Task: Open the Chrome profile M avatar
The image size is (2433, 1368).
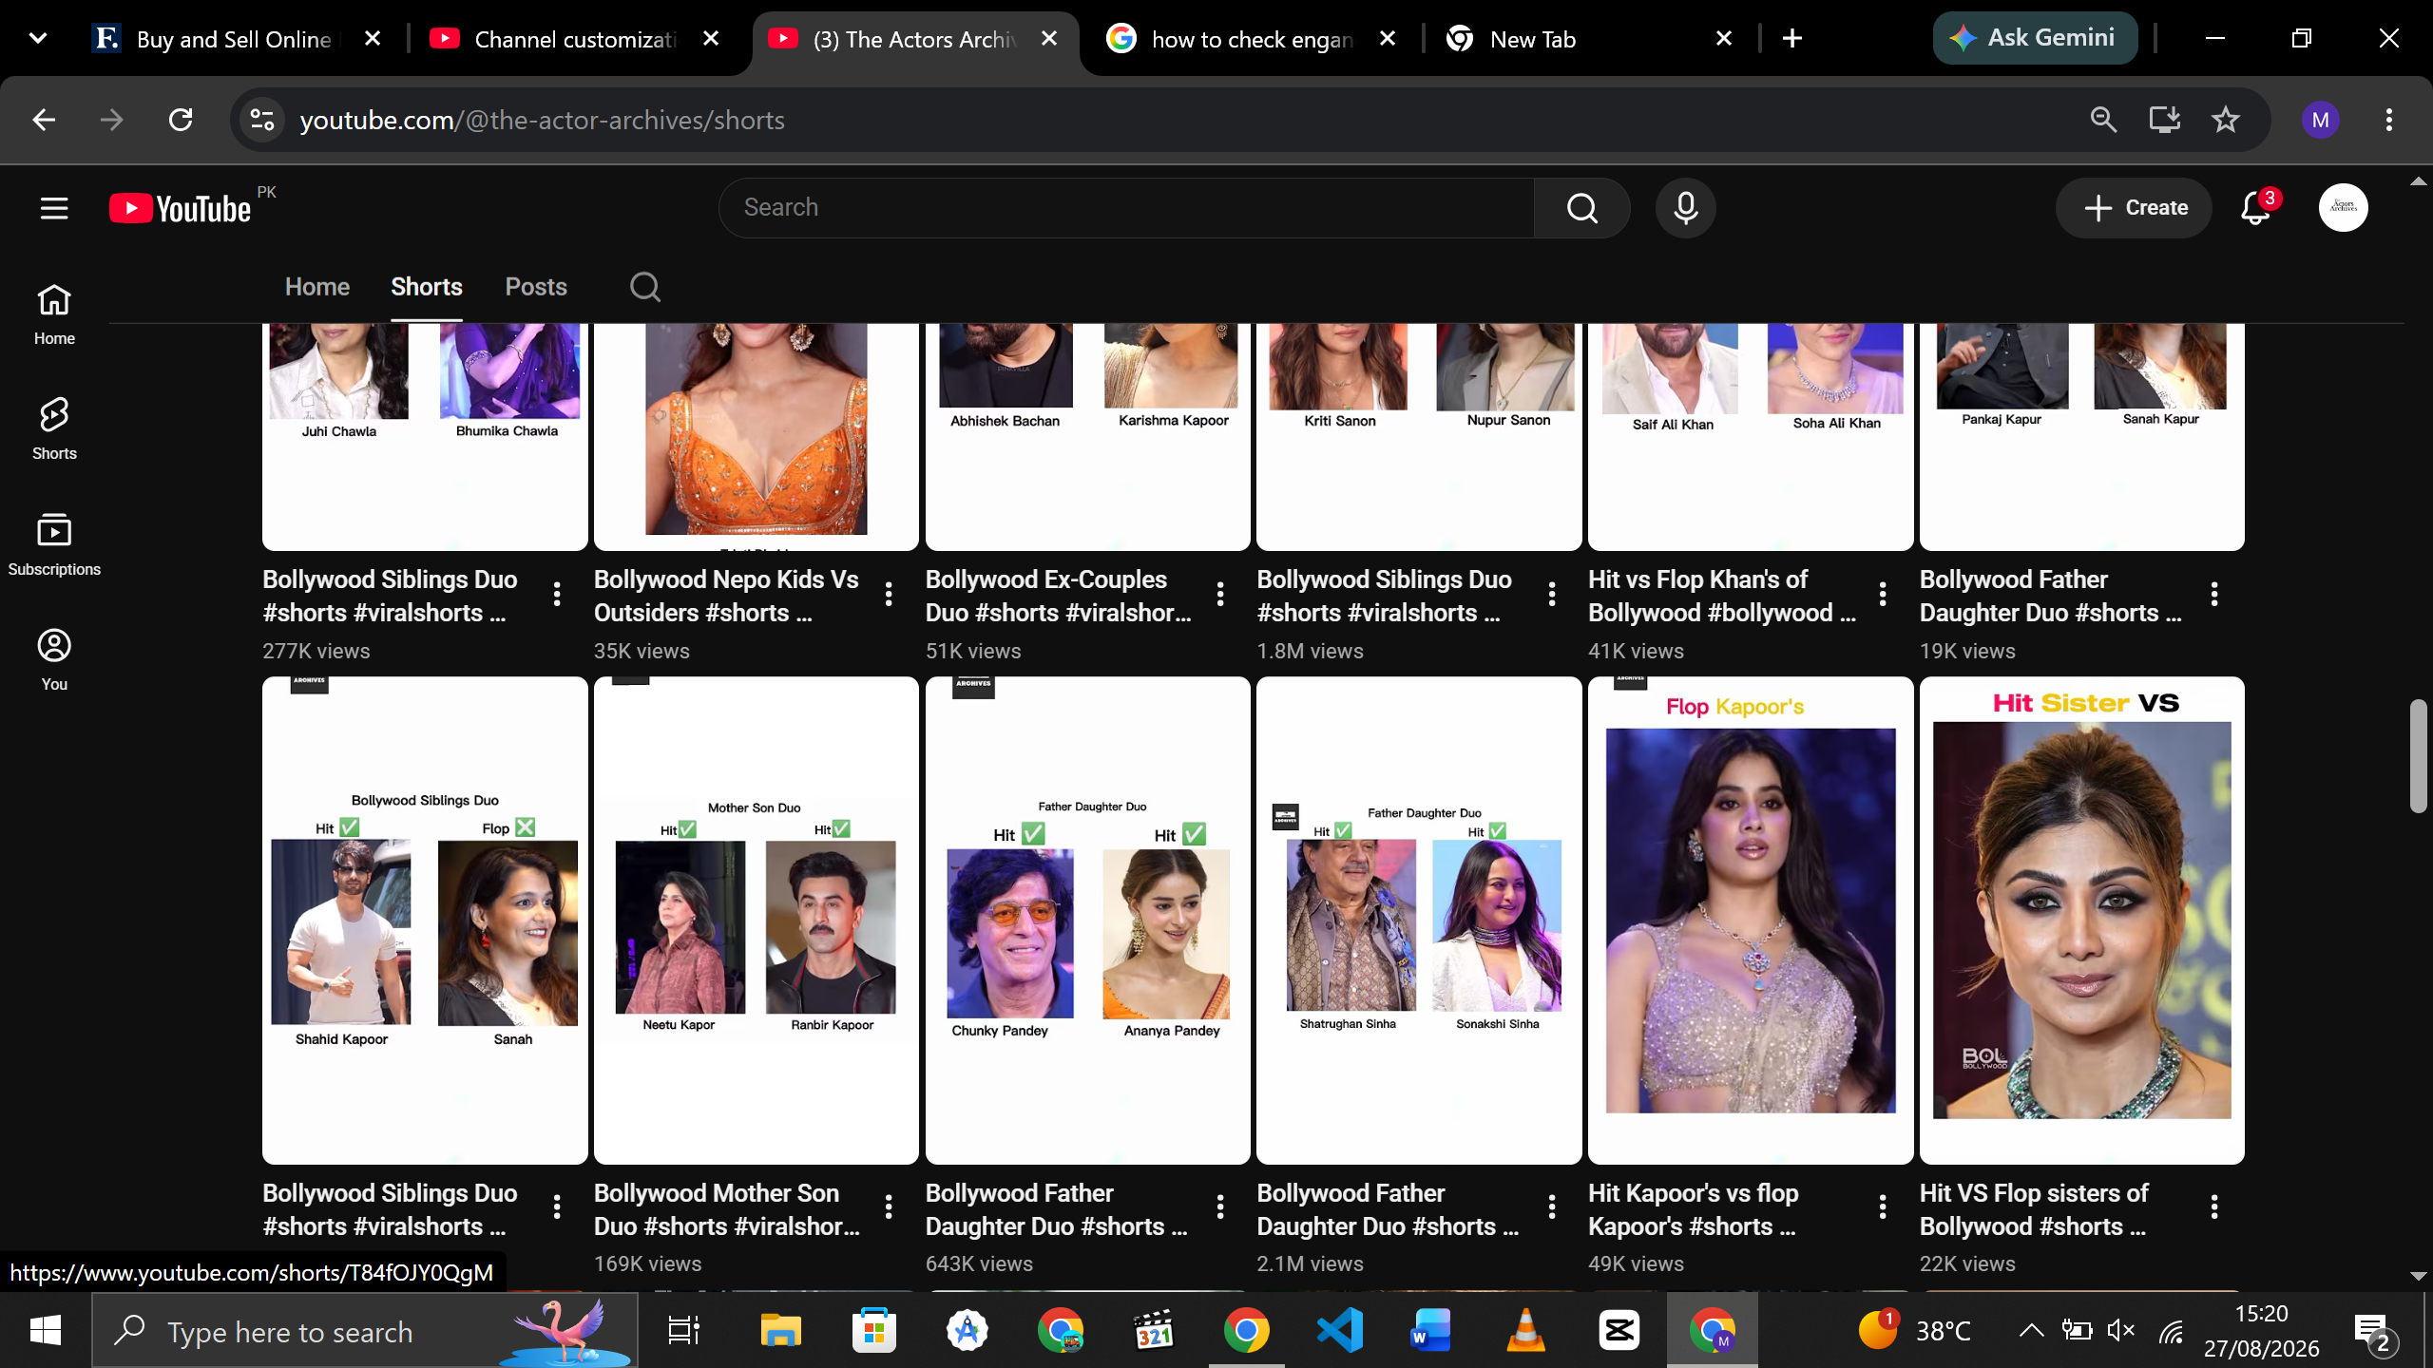Action: tap(2321, 121)
